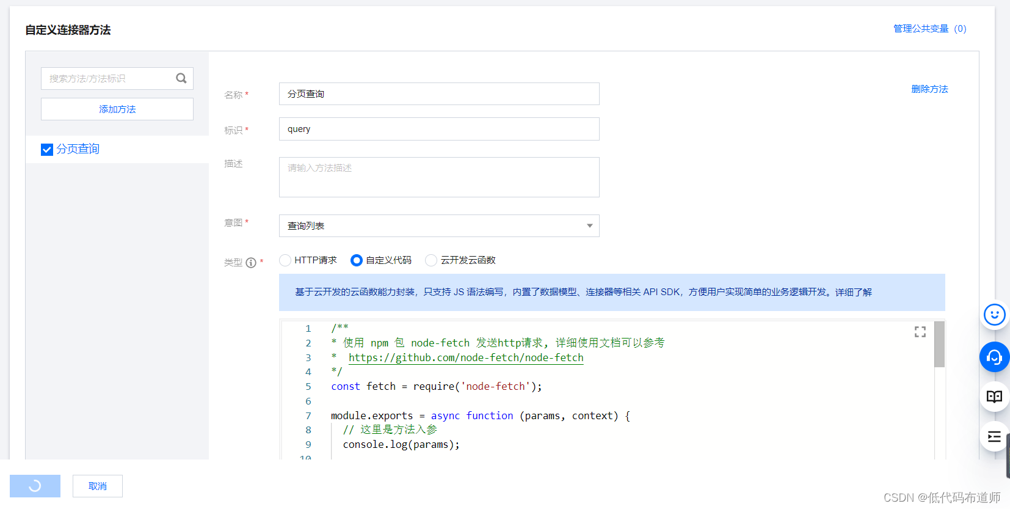Click the search magnifier icon
The height and width of the screenshot is (509, 1010).
tap(181, 78)
